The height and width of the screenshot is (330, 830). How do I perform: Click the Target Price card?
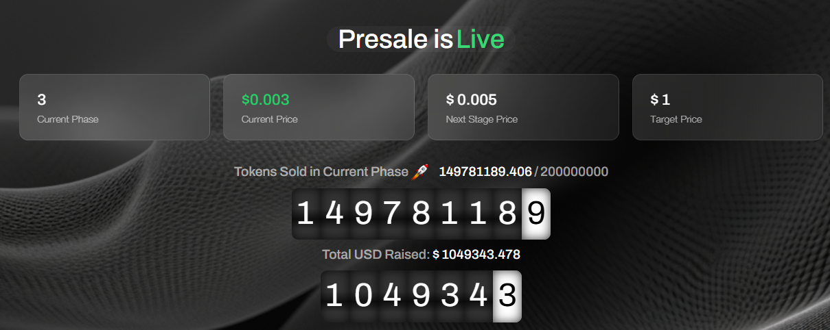tap(728, 107)
